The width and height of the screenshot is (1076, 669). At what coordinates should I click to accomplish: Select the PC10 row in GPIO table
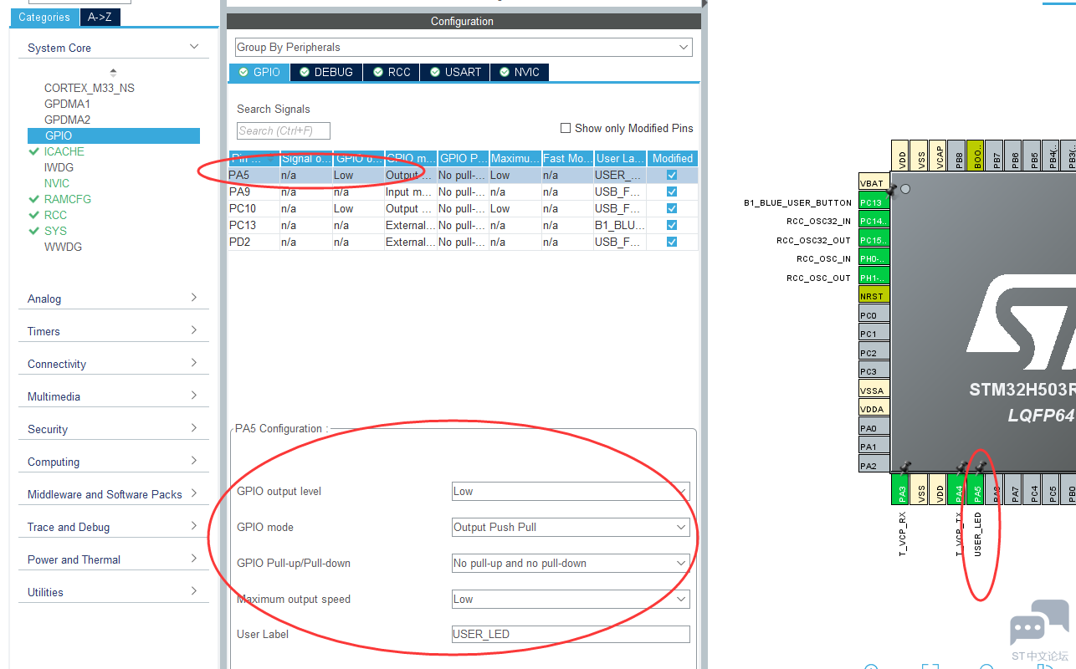pyautogui.click(x=463, y=209)
